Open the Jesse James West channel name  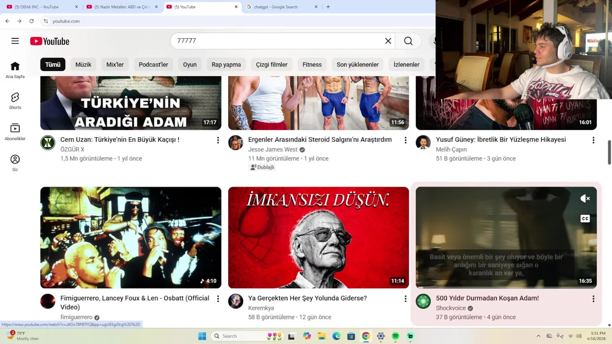tap(273, 150)
